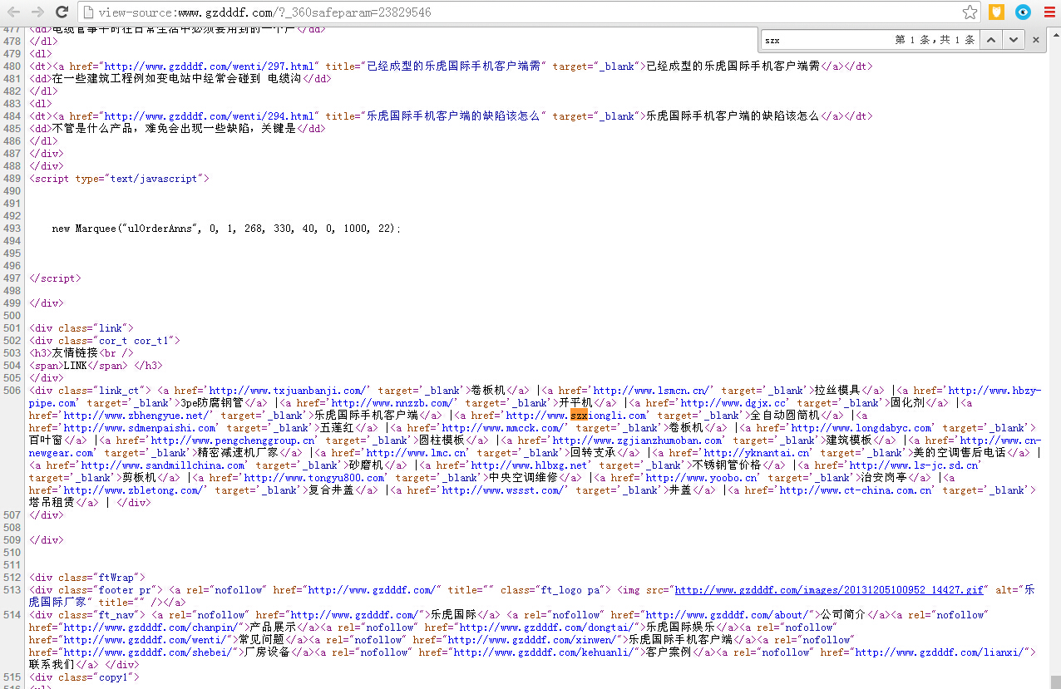1061x689 pixels.
Task: Follow the gzdddf.com/about/ link
Action: tap(725, 615)
